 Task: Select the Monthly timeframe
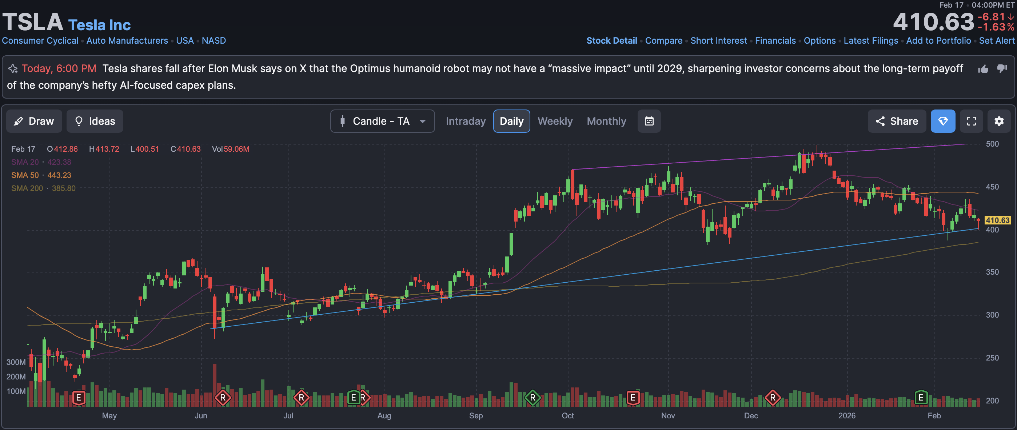click(x=606, y=121)
